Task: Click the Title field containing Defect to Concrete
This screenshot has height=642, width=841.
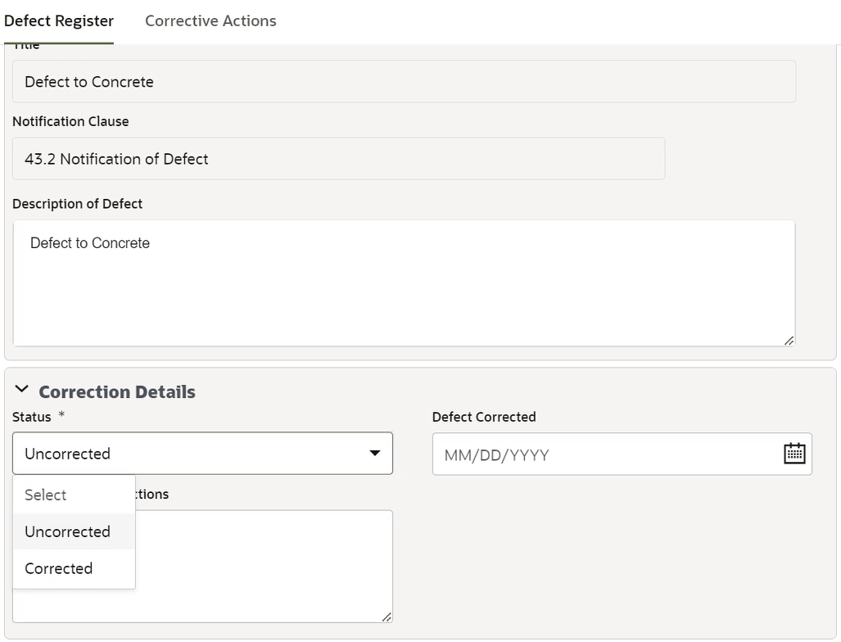Action: coord(404,82)
